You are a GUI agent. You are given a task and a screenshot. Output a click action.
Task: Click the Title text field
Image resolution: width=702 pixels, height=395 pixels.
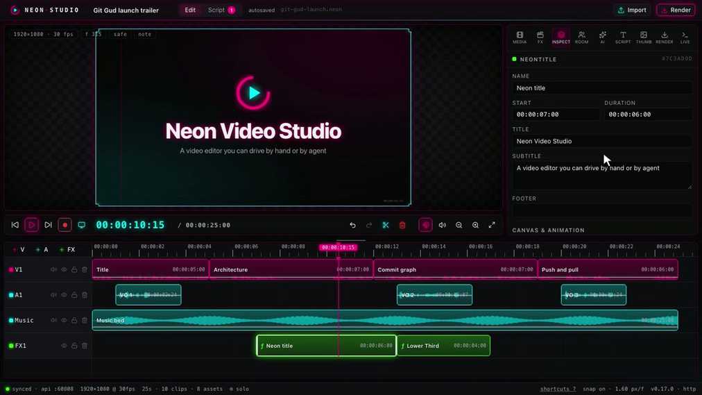pyautogui.click(x=601, y=141)
